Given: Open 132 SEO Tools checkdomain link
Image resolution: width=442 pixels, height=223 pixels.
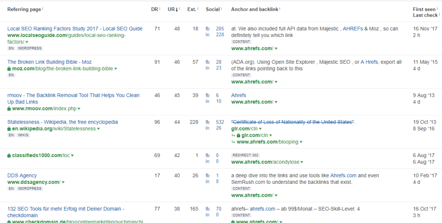Looking at the screenshot, I should (66, 212).
